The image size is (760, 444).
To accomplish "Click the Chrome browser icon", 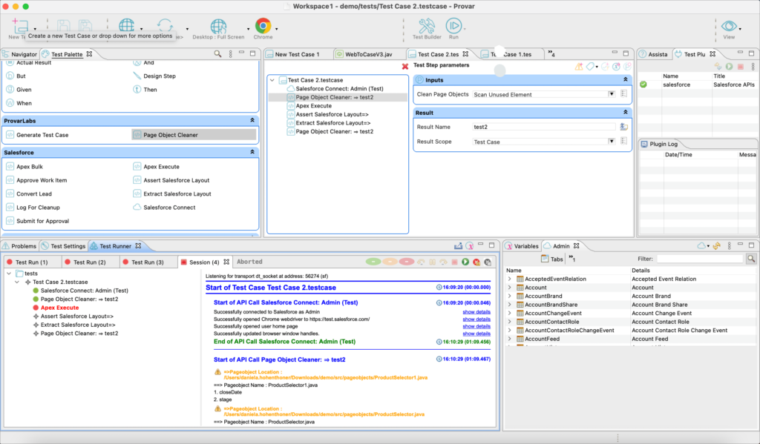I will (x=263, y=26).
